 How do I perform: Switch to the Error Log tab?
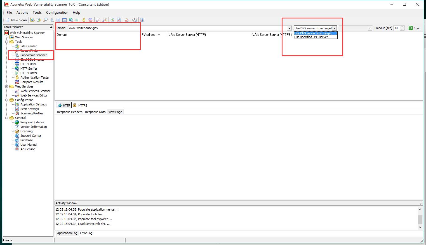[86, 233]
